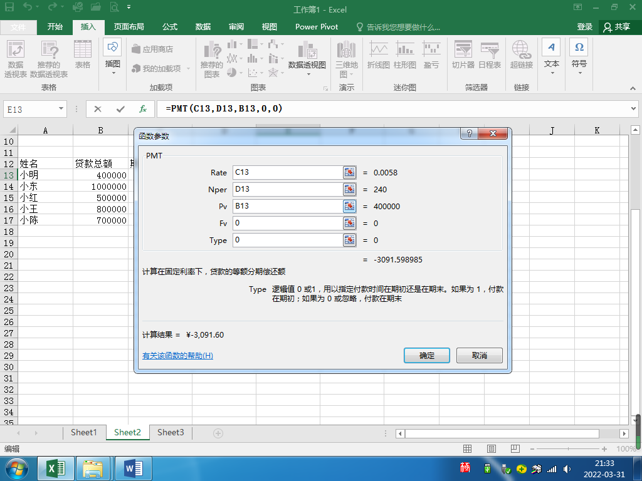
Task: Open help on this function link
Action: point(177,356)
